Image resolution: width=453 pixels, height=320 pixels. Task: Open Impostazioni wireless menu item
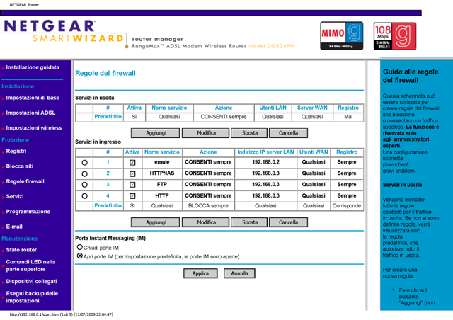click(x=34, y=128)
